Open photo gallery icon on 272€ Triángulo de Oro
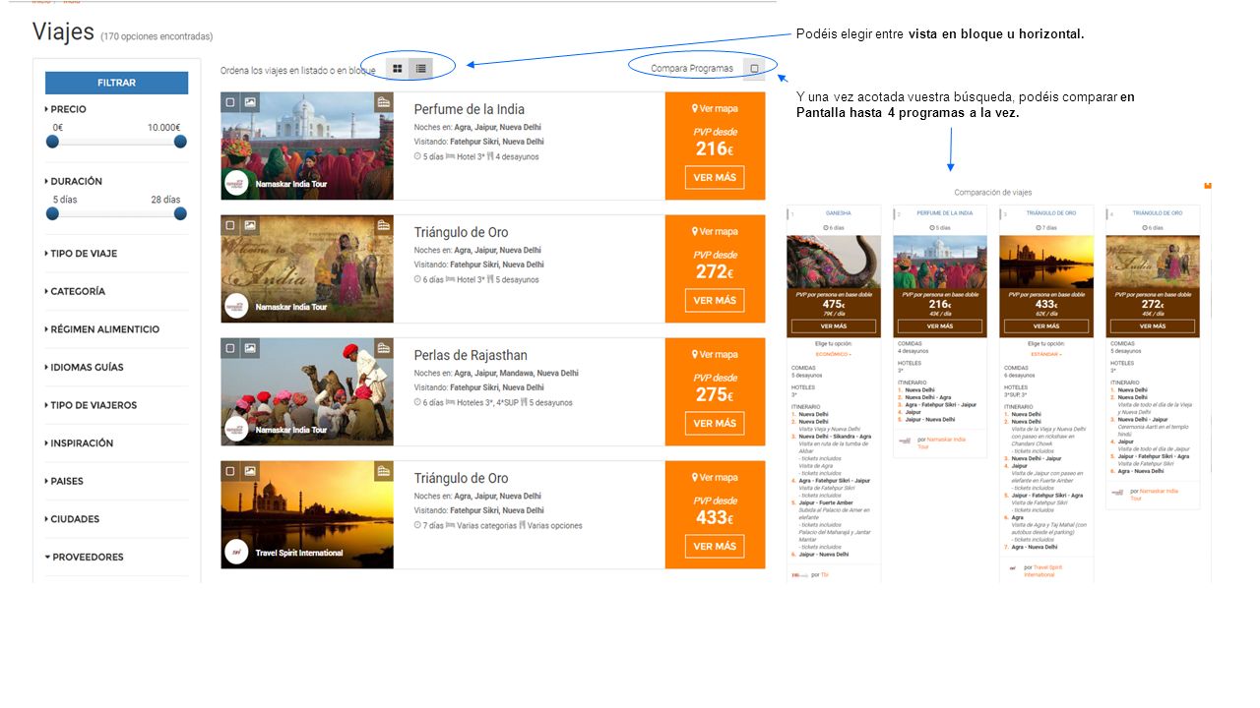The height and width of the screenshot is (708, 1260). pos(250,225)
